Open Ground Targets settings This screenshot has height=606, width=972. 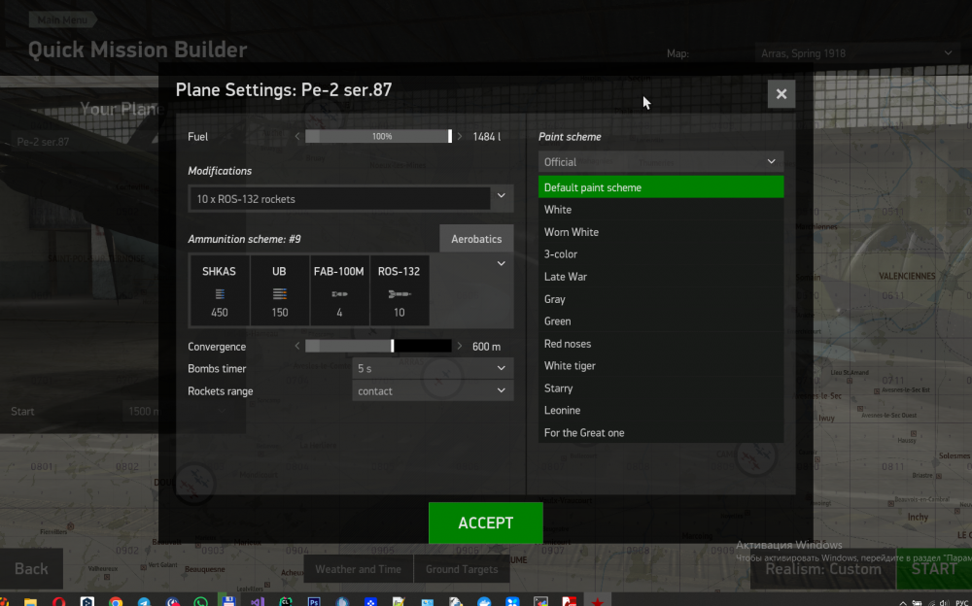pos(462,569)
